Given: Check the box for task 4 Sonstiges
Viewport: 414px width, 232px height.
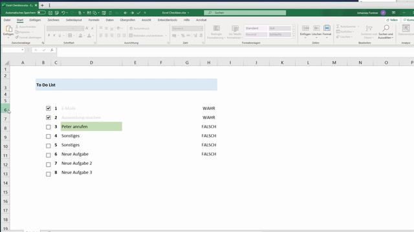Looking at the screenshot, I should [49, 136].
